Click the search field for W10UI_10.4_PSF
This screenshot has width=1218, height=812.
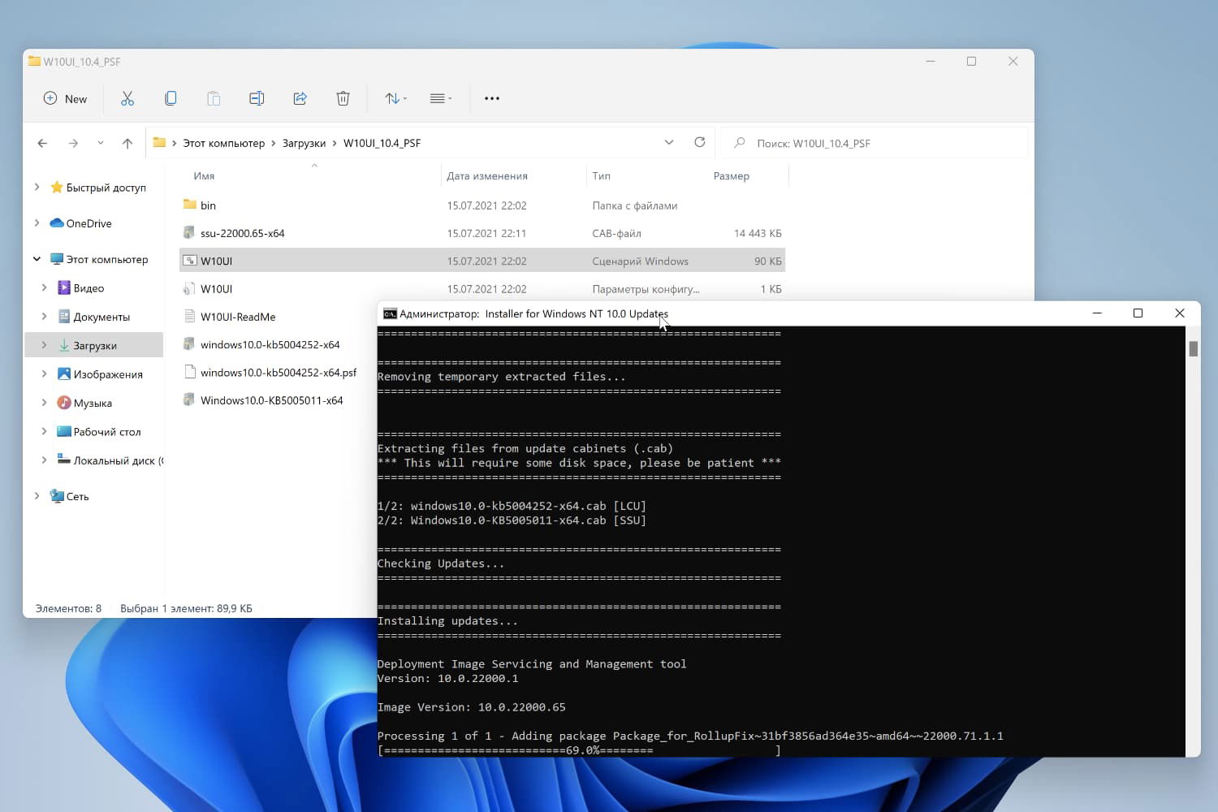875,143
